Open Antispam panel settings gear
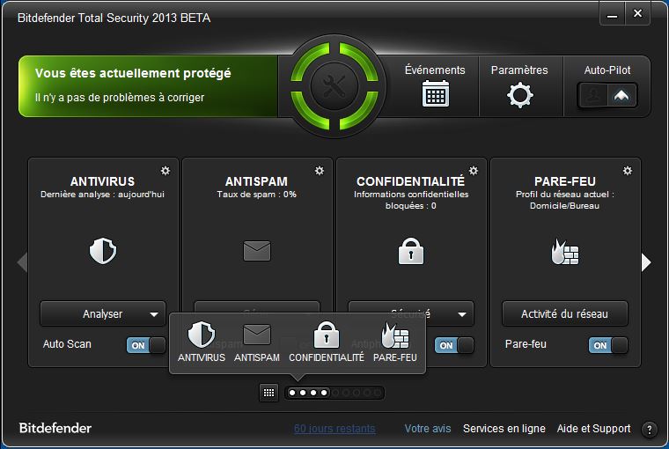 320,171
